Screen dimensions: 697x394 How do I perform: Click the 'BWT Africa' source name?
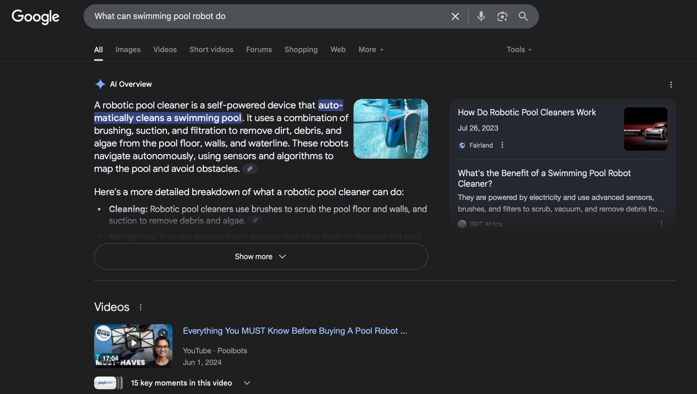tap(485, 224)
